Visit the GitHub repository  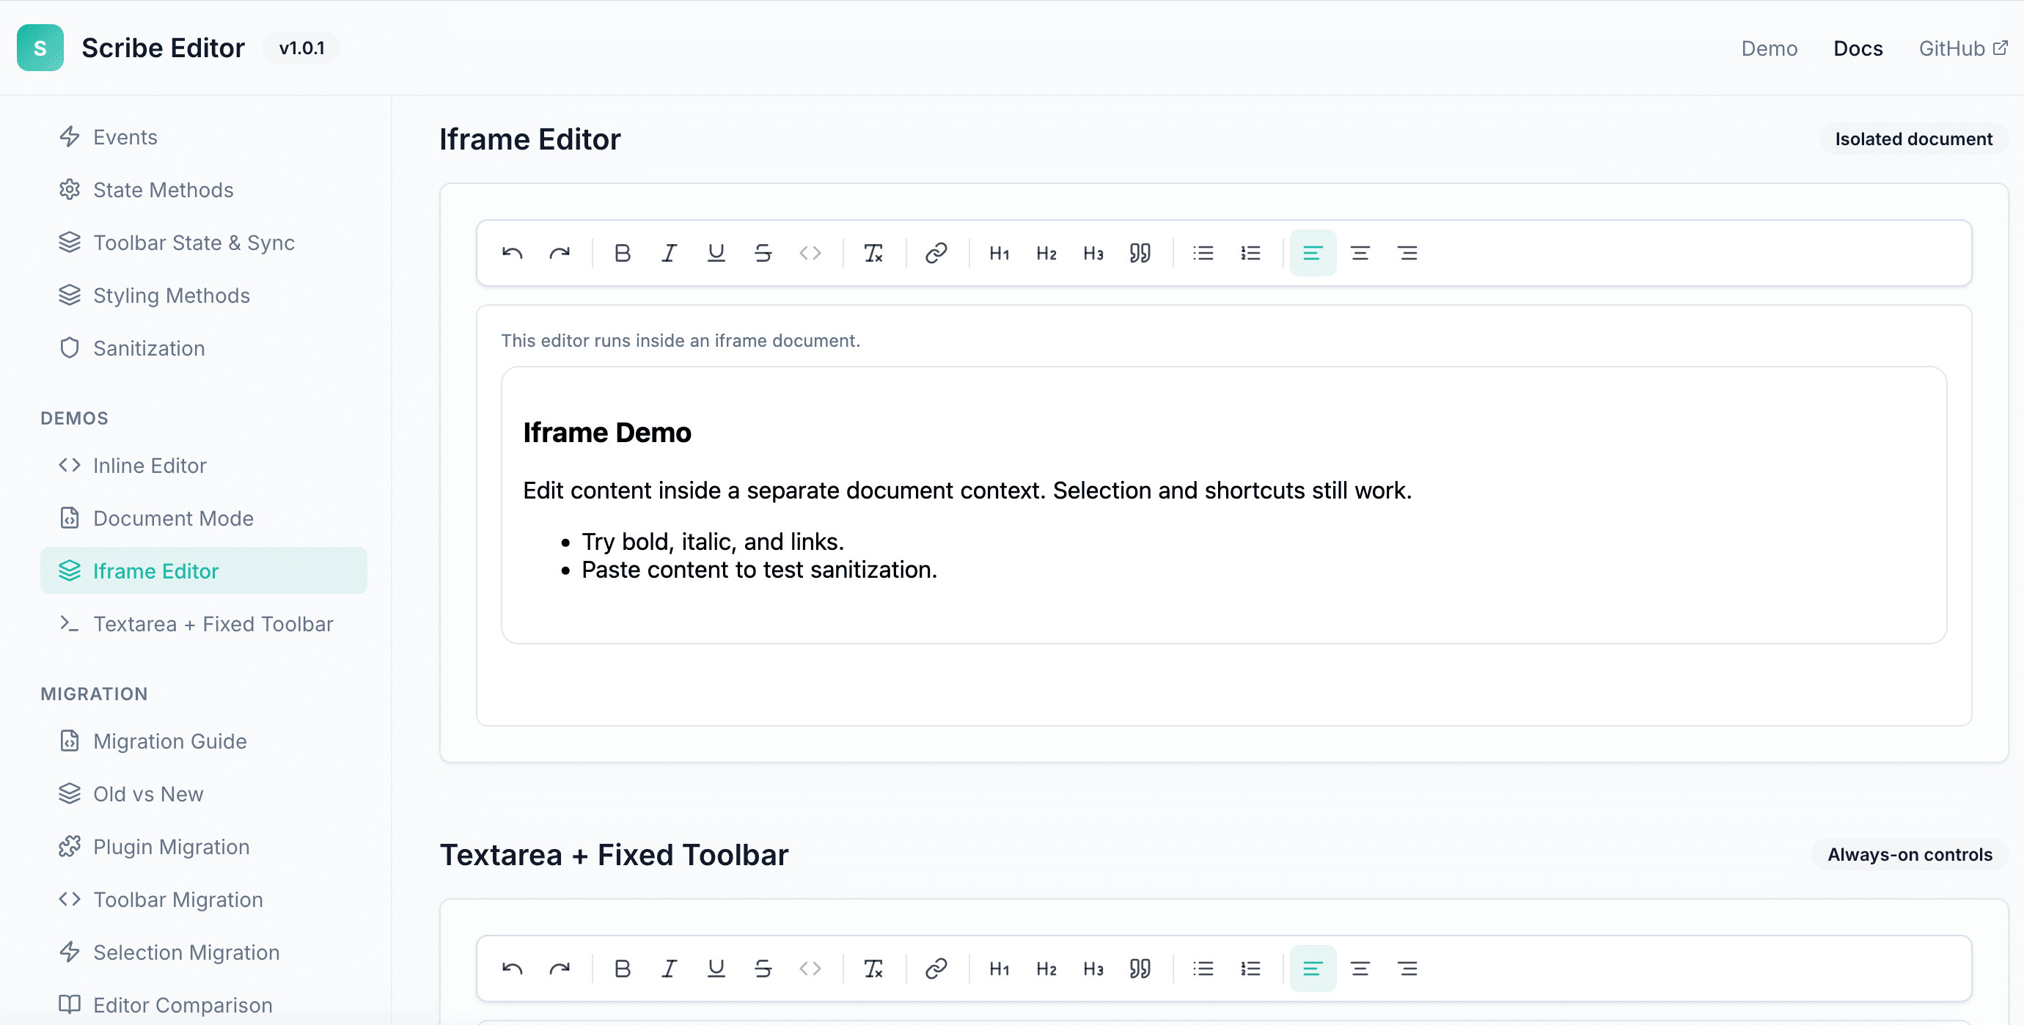[x=1962, y=48]
